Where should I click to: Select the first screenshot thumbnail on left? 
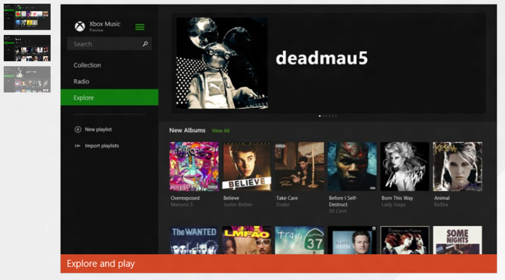[27, 17]
